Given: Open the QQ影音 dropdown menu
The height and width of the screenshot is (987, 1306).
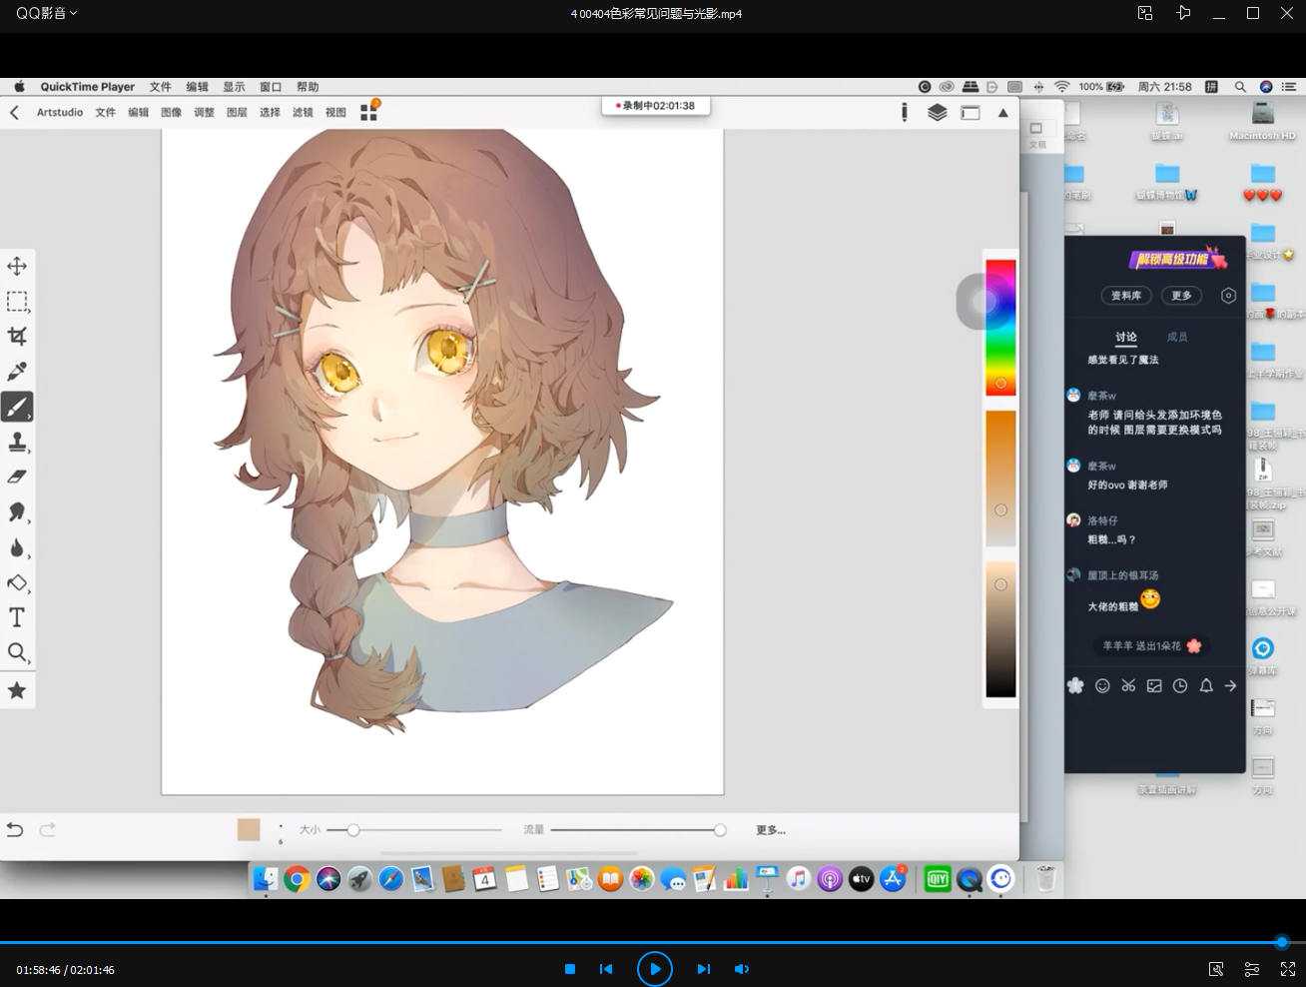Looking at the screenshot, I should [x=46, y=13].
